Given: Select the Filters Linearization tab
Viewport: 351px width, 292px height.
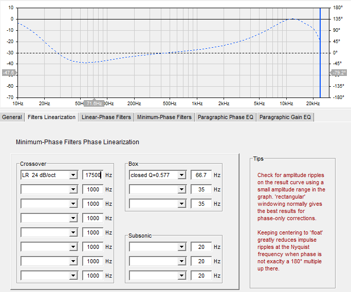Looking at the screenshot, I should coord(51,117).
